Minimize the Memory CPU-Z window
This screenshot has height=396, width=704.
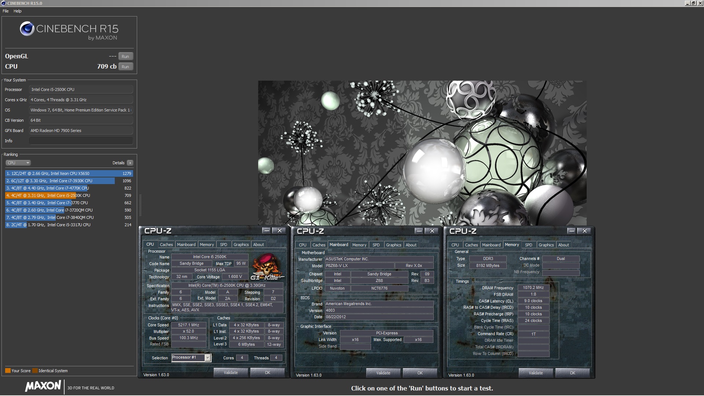click(572, 231)
